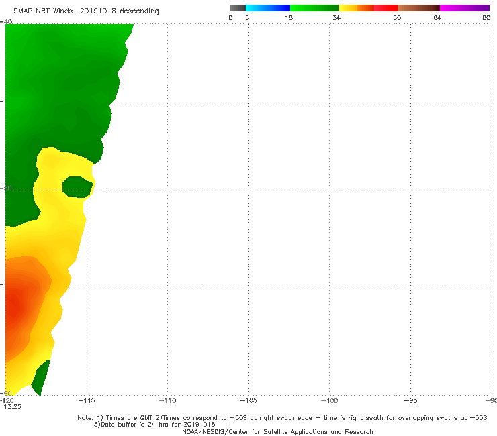Click the color bar label '64'
This screenshot has height=436, width=497.
[x=437, y=17]
